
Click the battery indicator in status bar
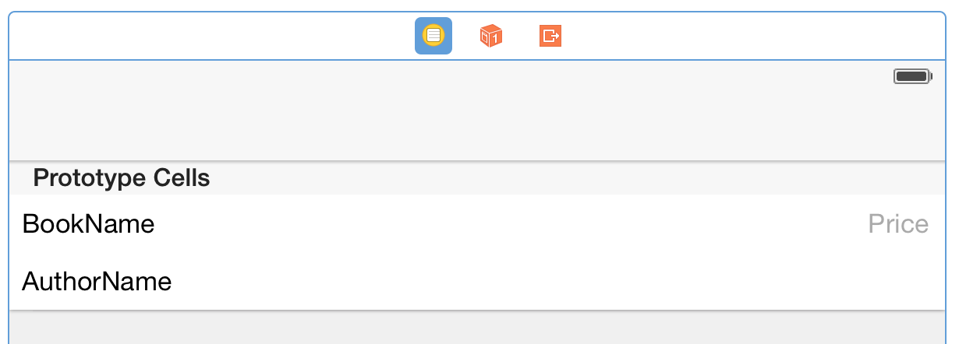coord(912,76)
